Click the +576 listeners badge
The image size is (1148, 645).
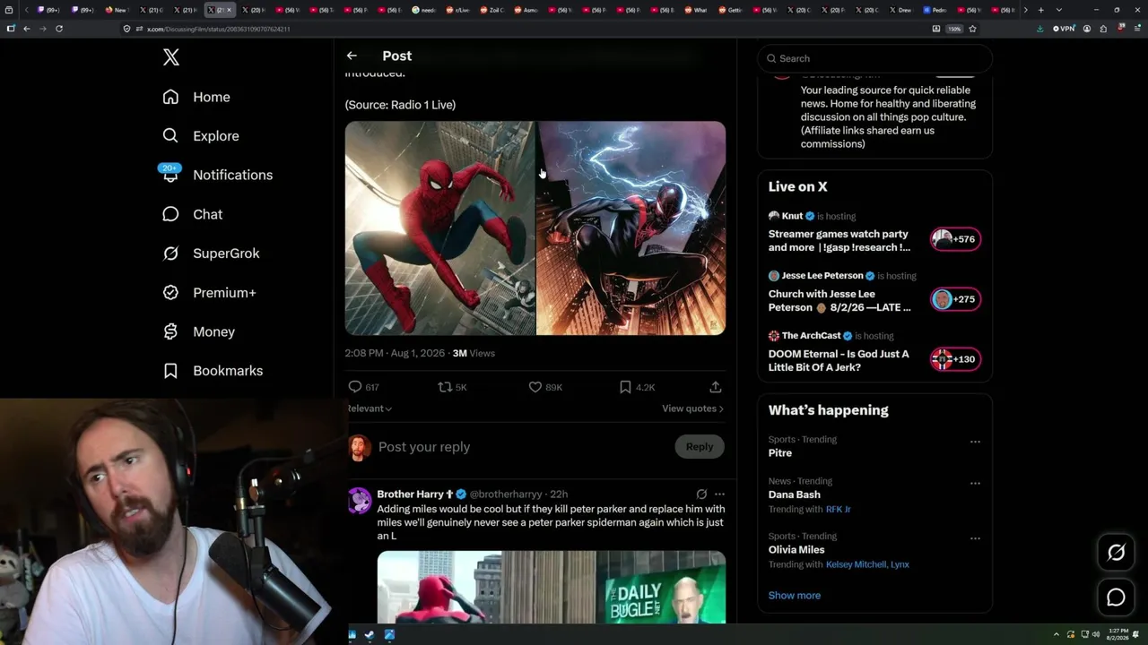[x=955, y=239]
